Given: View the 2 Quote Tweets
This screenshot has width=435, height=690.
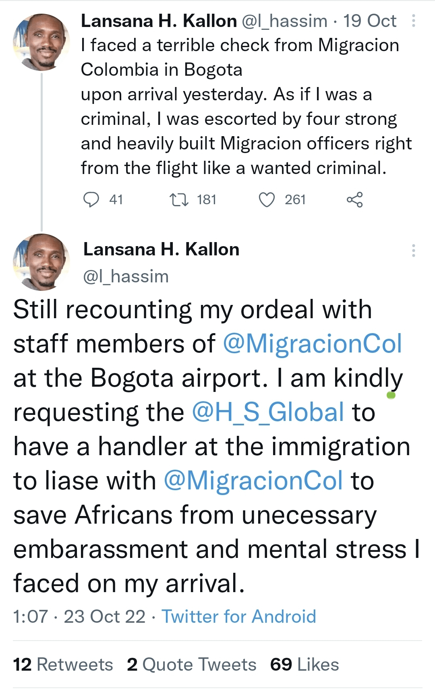Looking at the screenshot, I should [192, 665].
